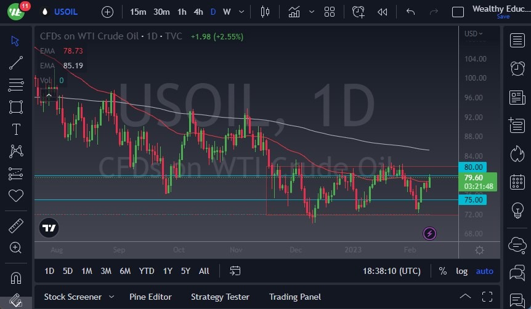Viewport: 531px width, 309px height.
Task: Toggle the auto scale option
Action: tap(485, 271)
